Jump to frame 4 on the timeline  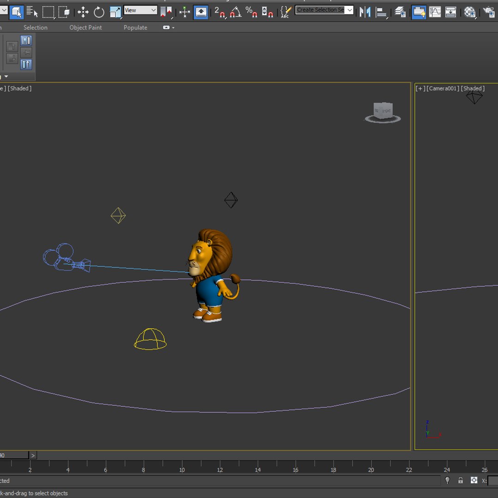[68, 470]
